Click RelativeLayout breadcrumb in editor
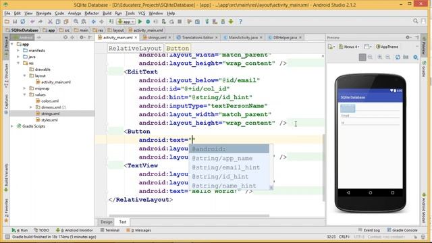The height and width of the screenshot is (243, 432). pyautogui.click(x=135, y=48)
